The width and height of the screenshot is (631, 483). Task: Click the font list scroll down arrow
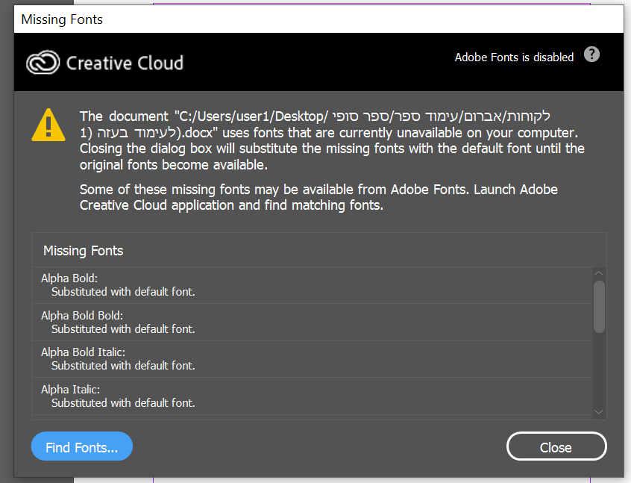point(598,411)
